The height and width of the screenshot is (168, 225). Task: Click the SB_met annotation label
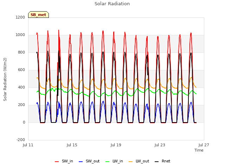click(x=38, y=15)
